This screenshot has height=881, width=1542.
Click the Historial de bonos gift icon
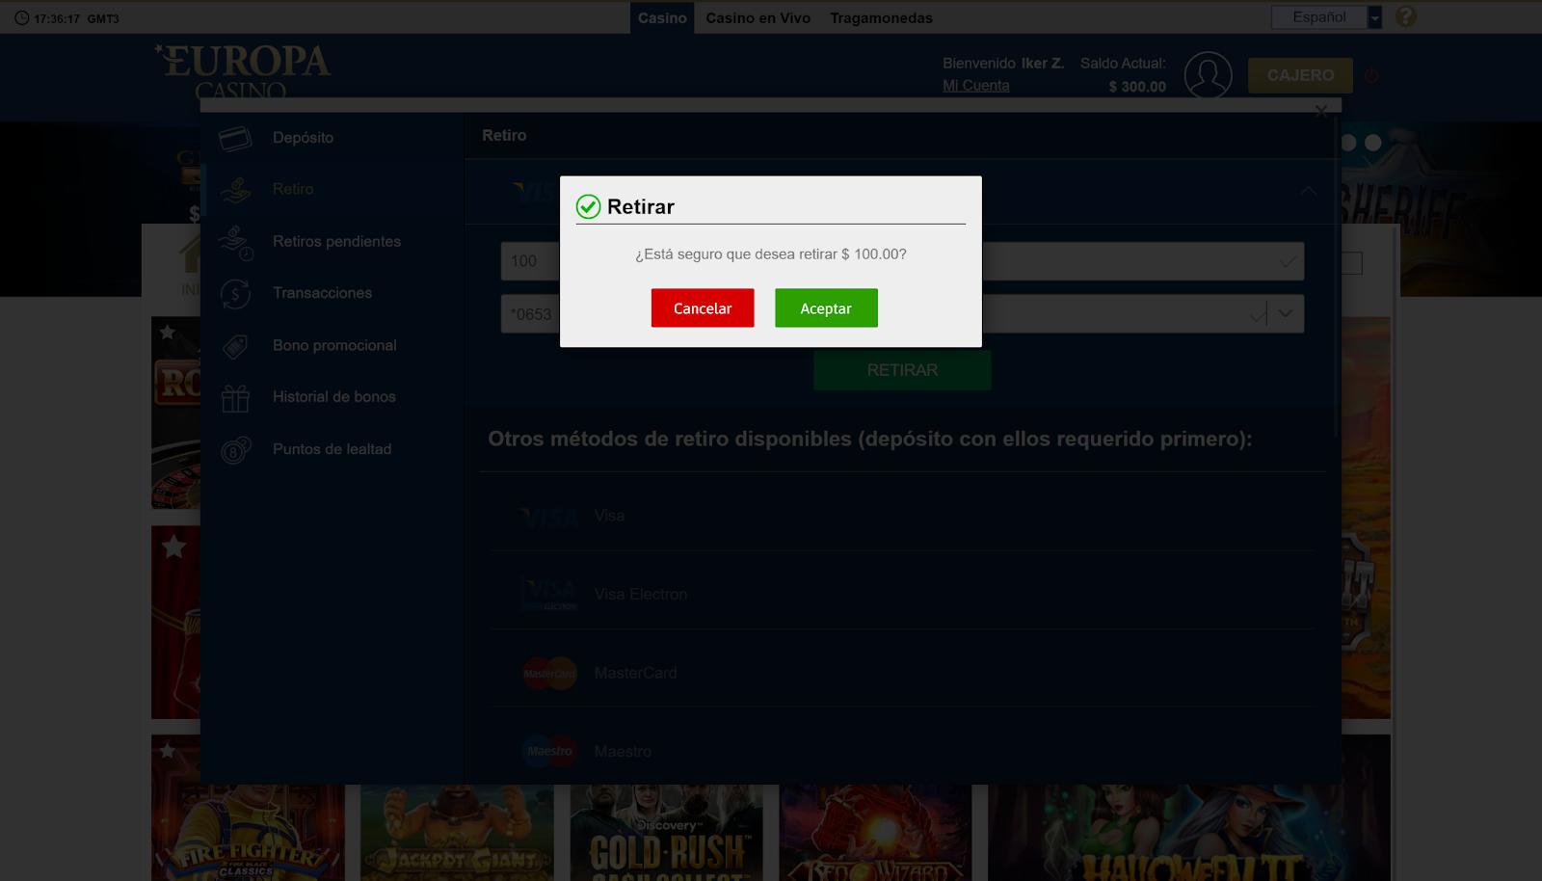235,397
